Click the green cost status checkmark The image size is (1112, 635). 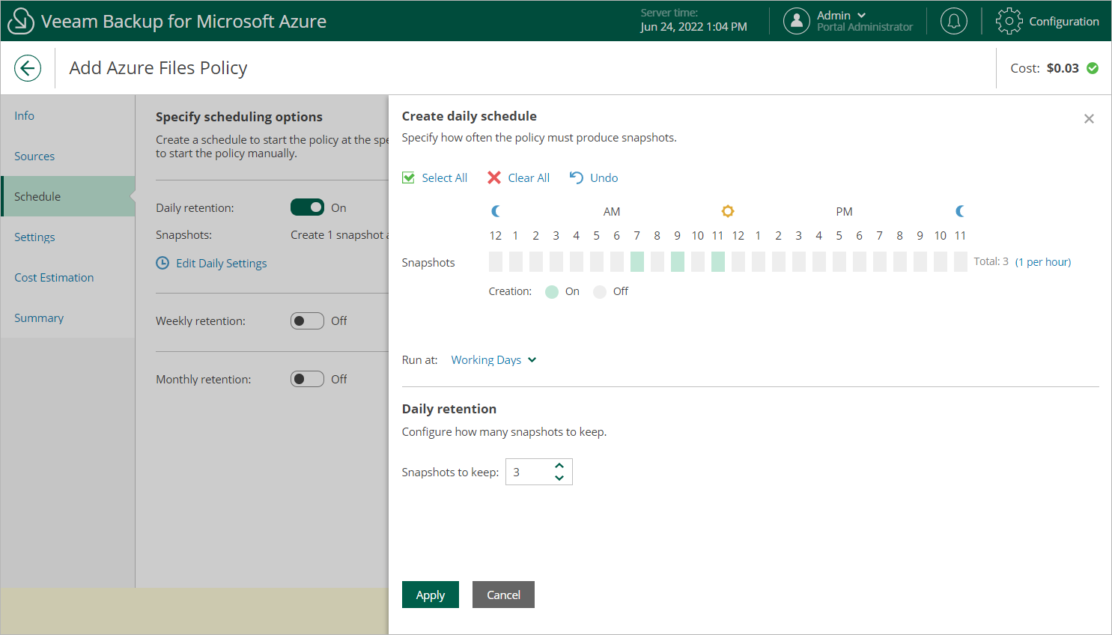(x=1093, y=68)
